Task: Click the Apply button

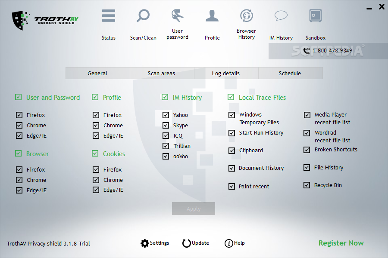Action: 194,209
